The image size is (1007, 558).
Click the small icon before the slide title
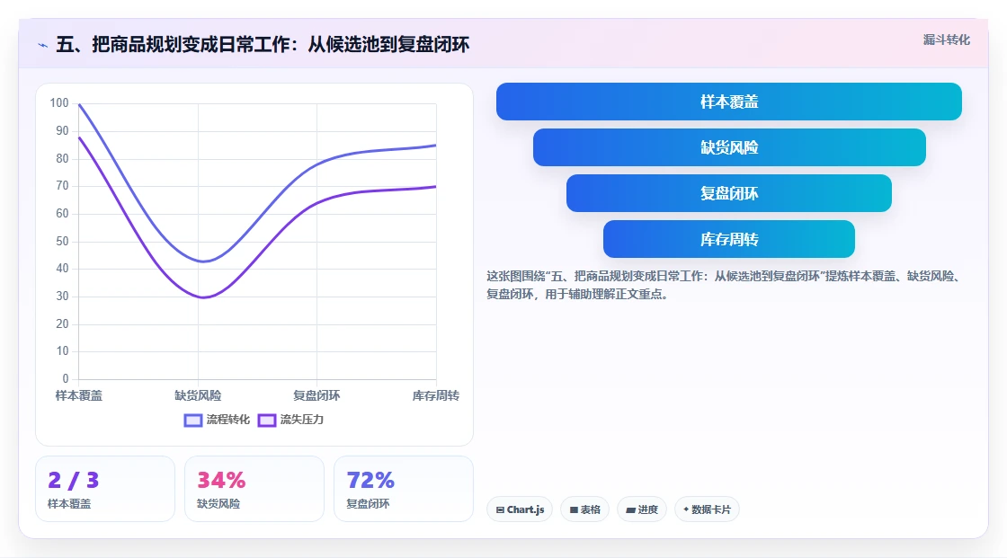(43, 45)
